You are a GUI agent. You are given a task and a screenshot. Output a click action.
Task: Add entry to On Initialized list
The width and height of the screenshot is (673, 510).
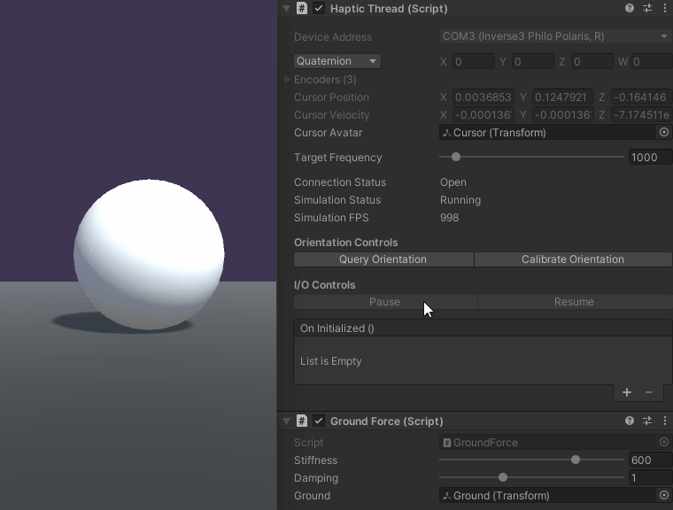627,392
